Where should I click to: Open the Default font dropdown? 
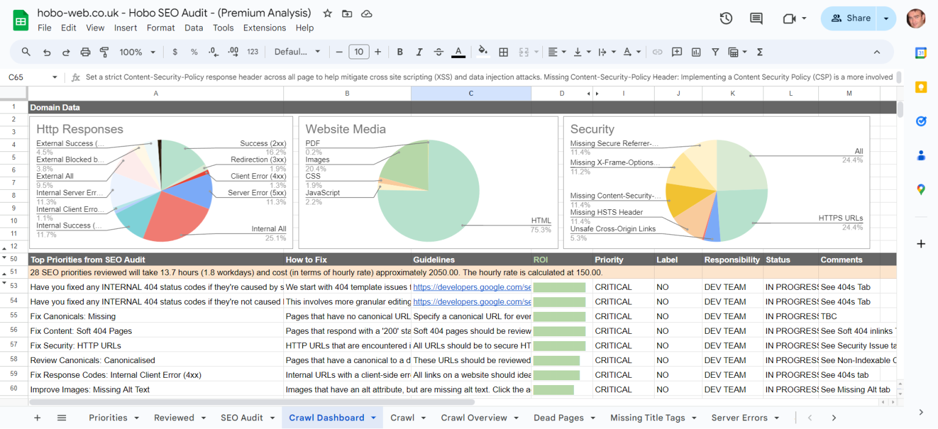(297, 52)
